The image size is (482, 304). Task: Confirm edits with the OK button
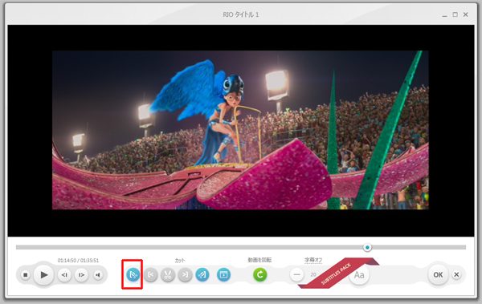pyautogui.click(x=438, y=275)
